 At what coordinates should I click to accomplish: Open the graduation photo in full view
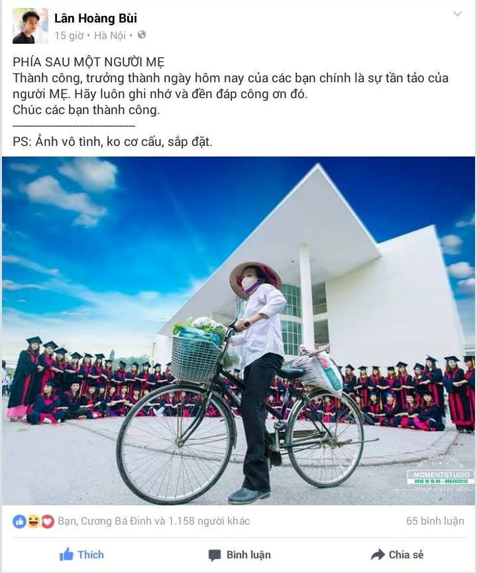[238, 331]
